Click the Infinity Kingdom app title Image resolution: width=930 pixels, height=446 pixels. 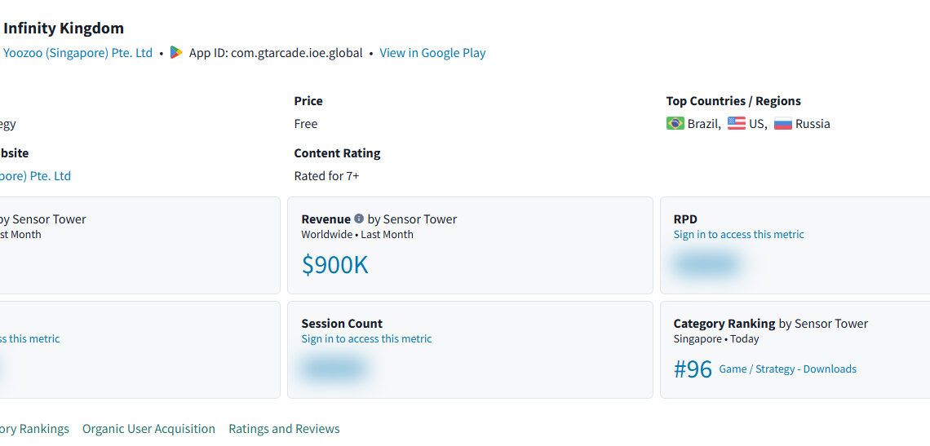[x=64, y=29]
